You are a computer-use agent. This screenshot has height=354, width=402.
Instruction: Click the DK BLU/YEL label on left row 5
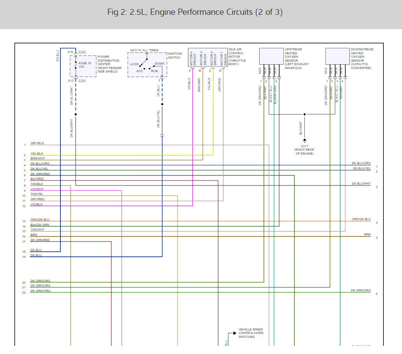coord(39,169)
